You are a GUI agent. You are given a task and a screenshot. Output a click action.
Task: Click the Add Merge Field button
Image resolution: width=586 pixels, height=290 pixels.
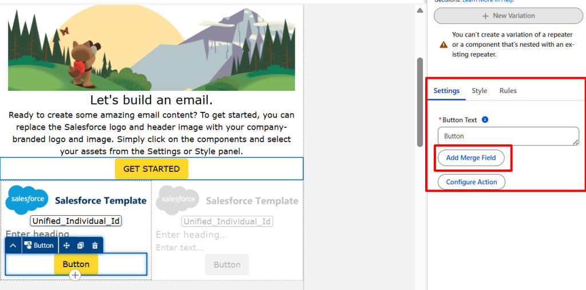coord(471,158)
